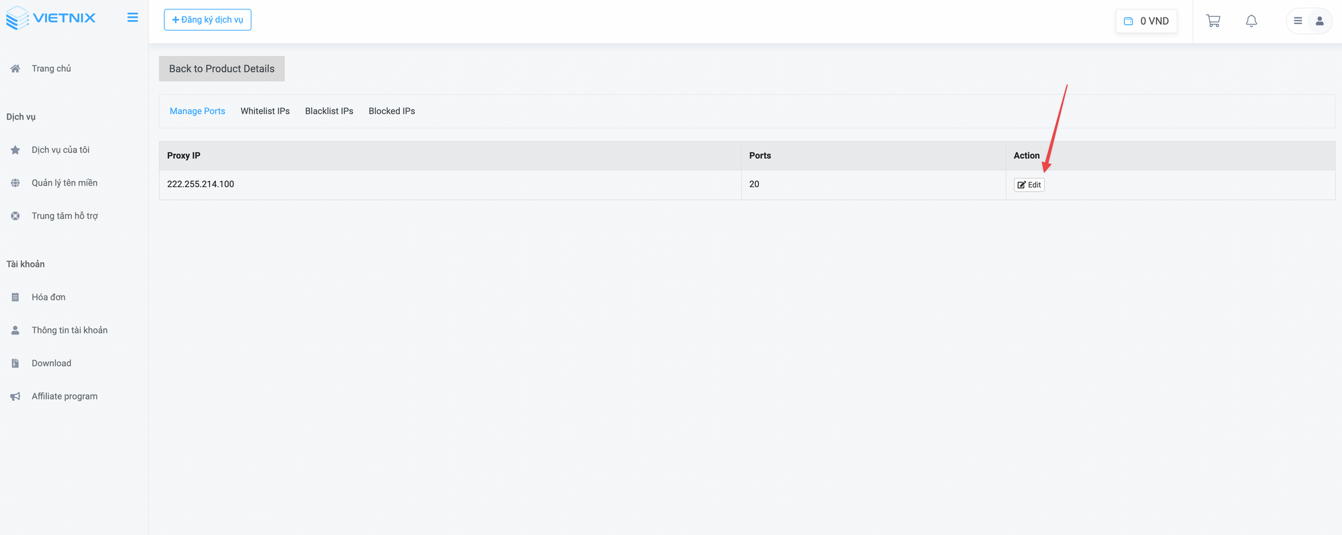Click the 0 VND wallet balance
The image size is (1342, 535).
pyautogui.click(x=1147, y=21)
